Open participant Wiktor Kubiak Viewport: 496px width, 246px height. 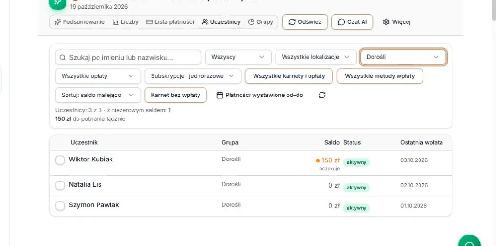91,160
